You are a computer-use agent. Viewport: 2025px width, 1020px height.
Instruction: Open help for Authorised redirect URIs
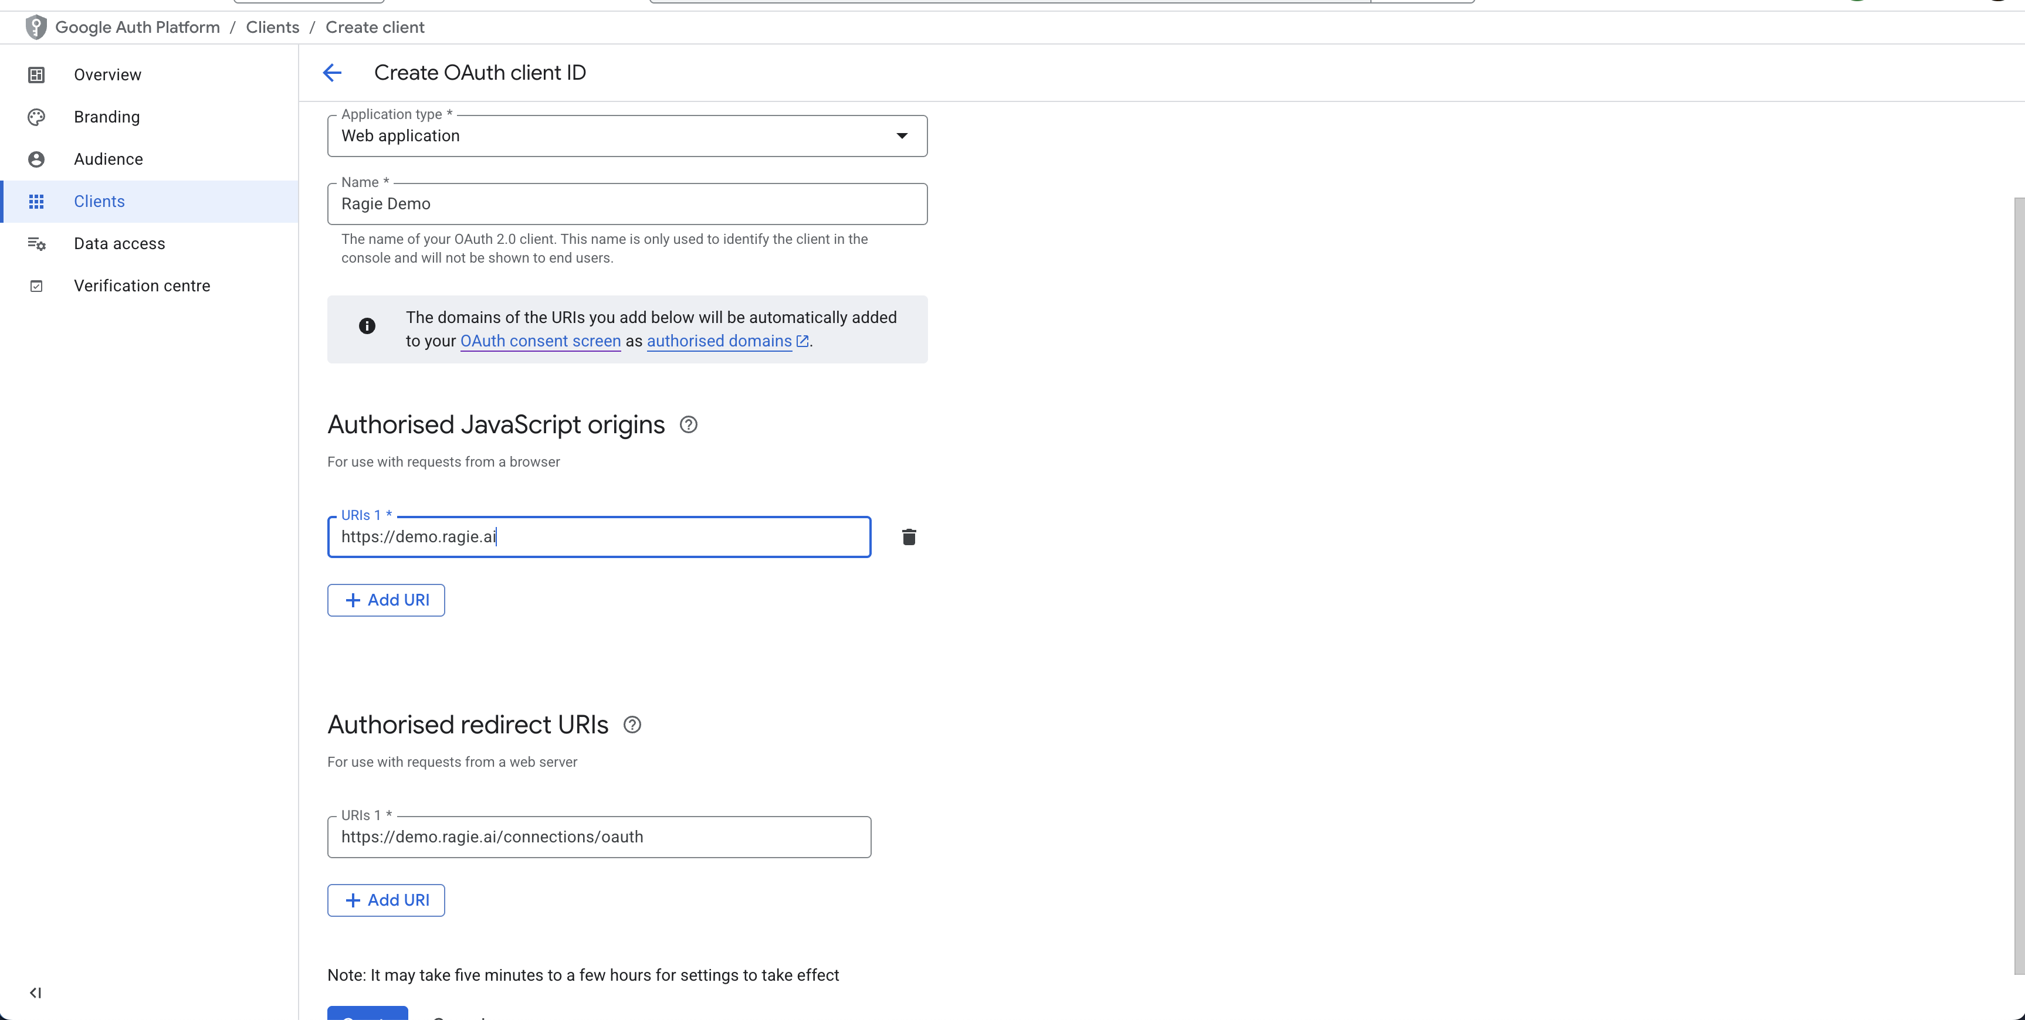click(632, 725)
